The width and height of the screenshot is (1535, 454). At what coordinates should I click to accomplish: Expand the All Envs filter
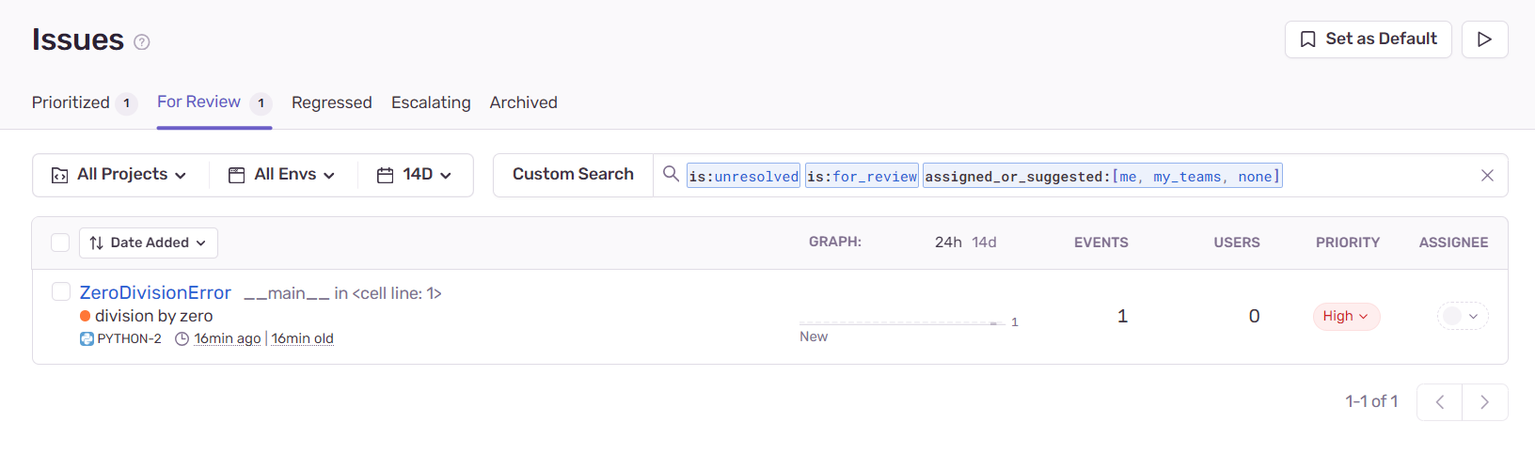point(282,175)
